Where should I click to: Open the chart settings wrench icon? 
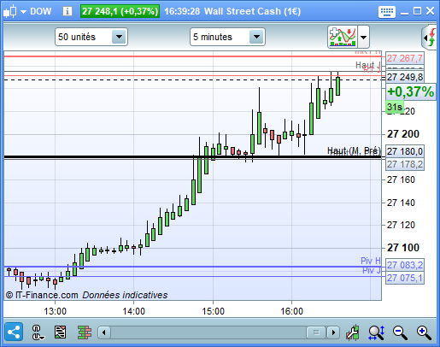click(353, 332)
